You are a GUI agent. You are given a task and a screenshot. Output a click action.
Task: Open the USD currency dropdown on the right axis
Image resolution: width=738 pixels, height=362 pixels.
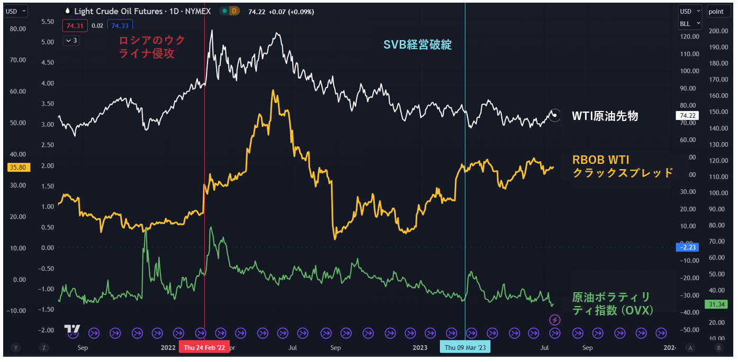(x=690, y=11)
